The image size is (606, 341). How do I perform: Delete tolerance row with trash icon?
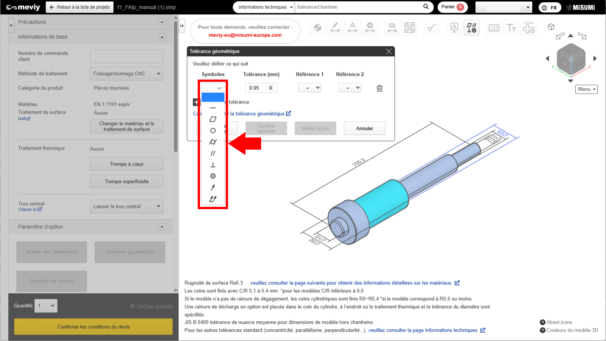pyautogui.click(x=380, y=88)
